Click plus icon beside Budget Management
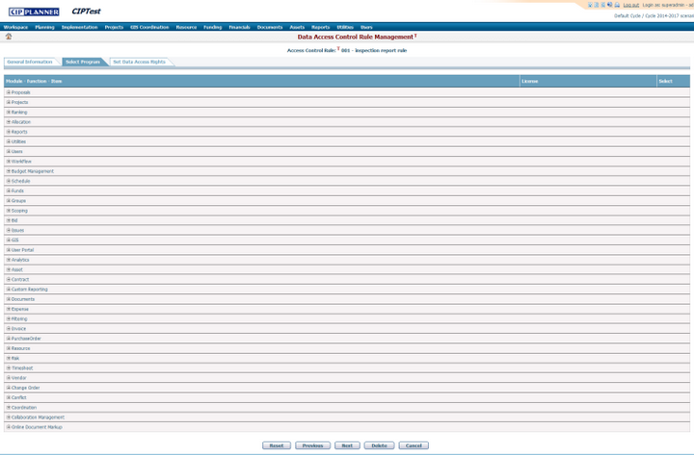694x455 pixels. pyautogui.click(x=9, y=171)
